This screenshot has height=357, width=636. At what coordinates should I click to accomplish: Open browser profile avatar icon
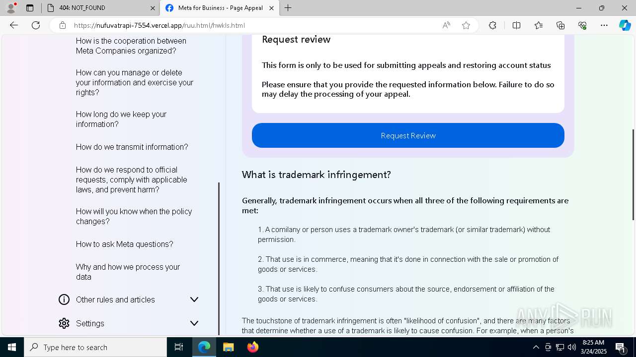[11, 8]
